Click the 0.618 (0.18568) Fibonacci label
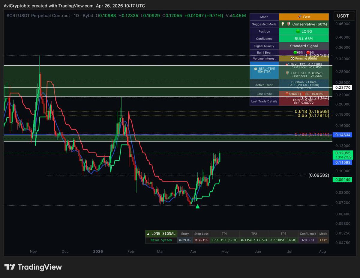360x278 pixels. [x=312, y=111]
